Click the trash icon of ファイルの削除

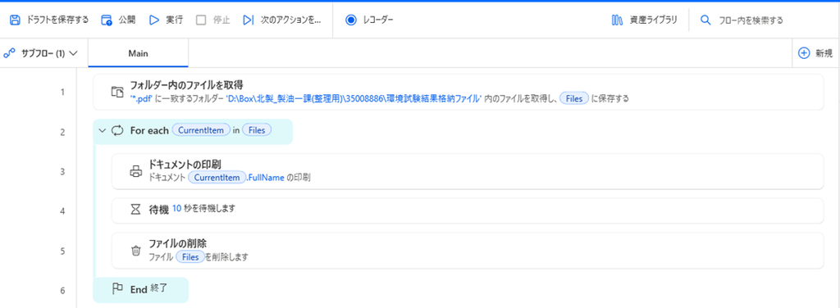click(x=135, y=251)
